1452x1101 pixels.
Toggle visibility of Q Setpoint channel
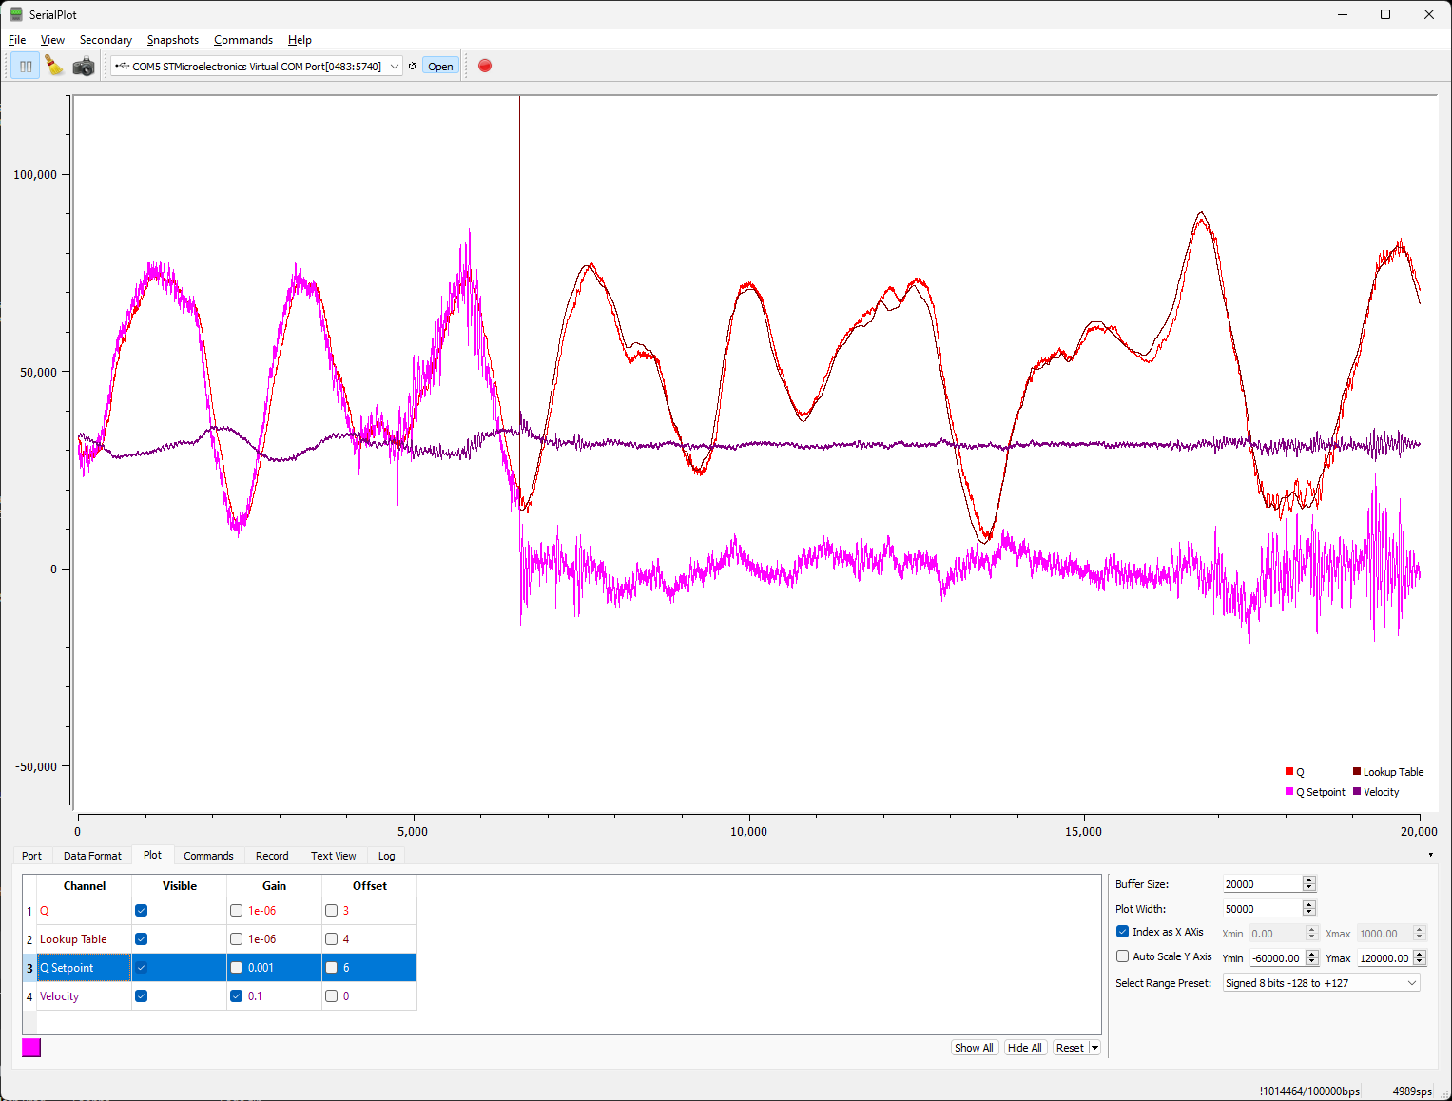pyautogui.click(x=142, y=967)
